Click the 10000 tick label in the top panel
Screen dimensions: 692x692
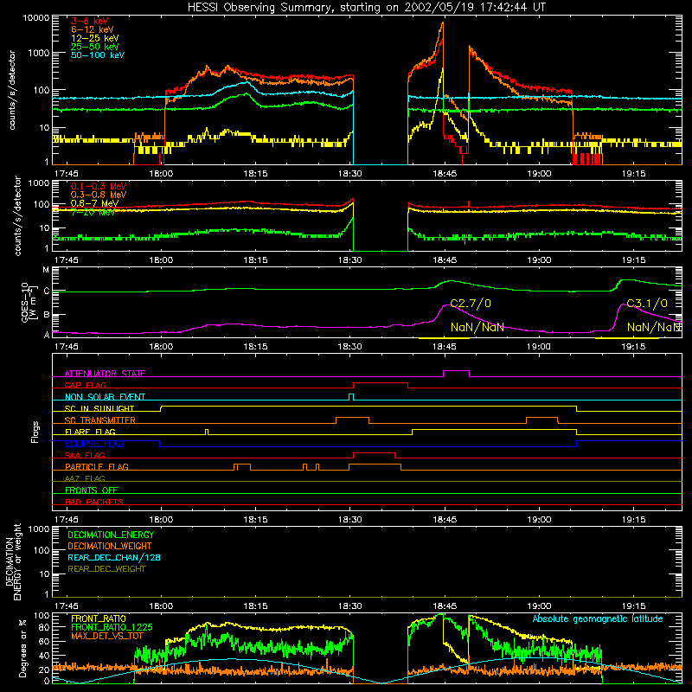tap(36, 17)
